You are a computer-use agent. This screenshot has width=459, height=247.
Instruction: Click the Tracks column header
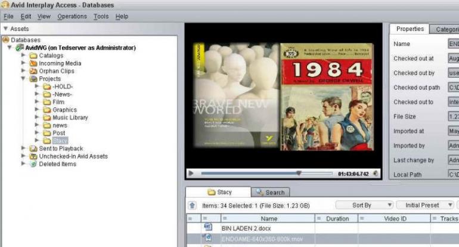point(445,218)
